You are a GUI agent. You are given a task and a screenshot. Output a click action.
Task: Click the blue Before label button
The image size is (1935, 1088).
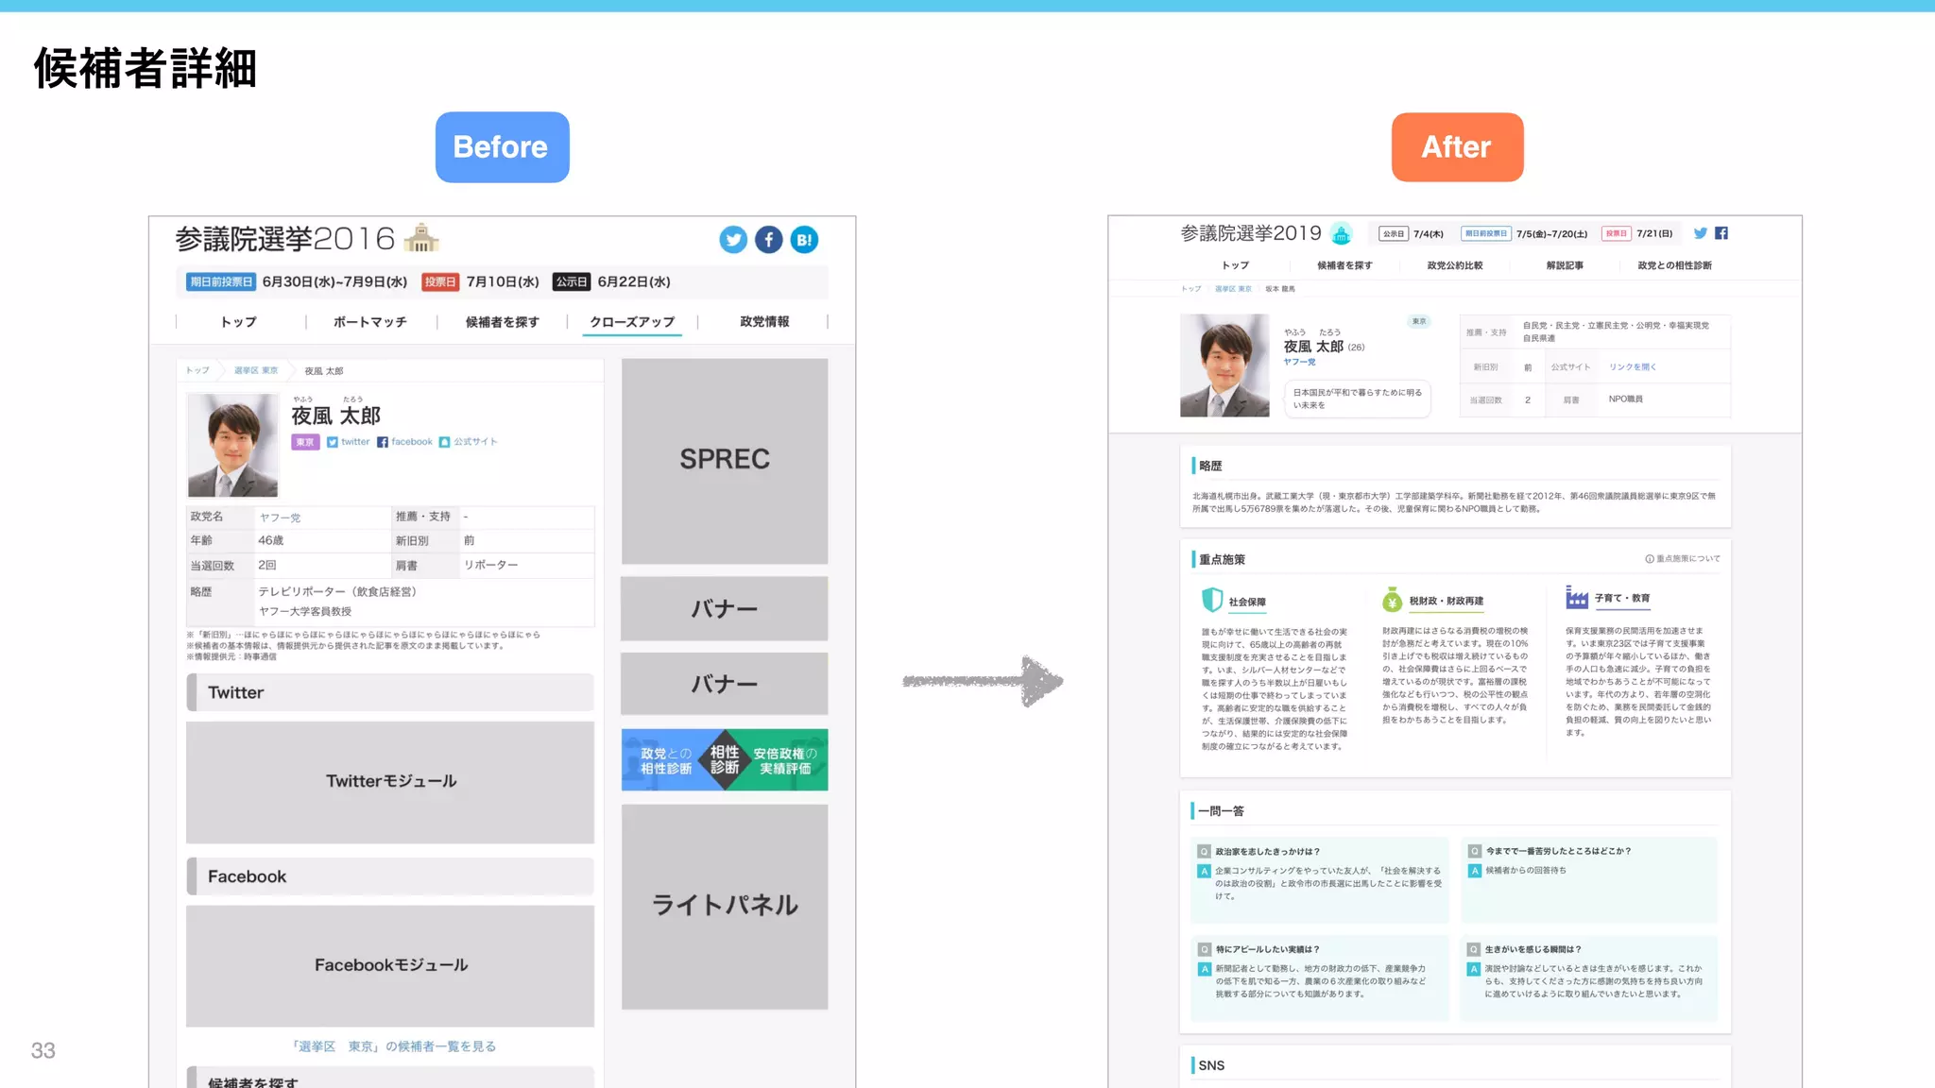(502, 147)
